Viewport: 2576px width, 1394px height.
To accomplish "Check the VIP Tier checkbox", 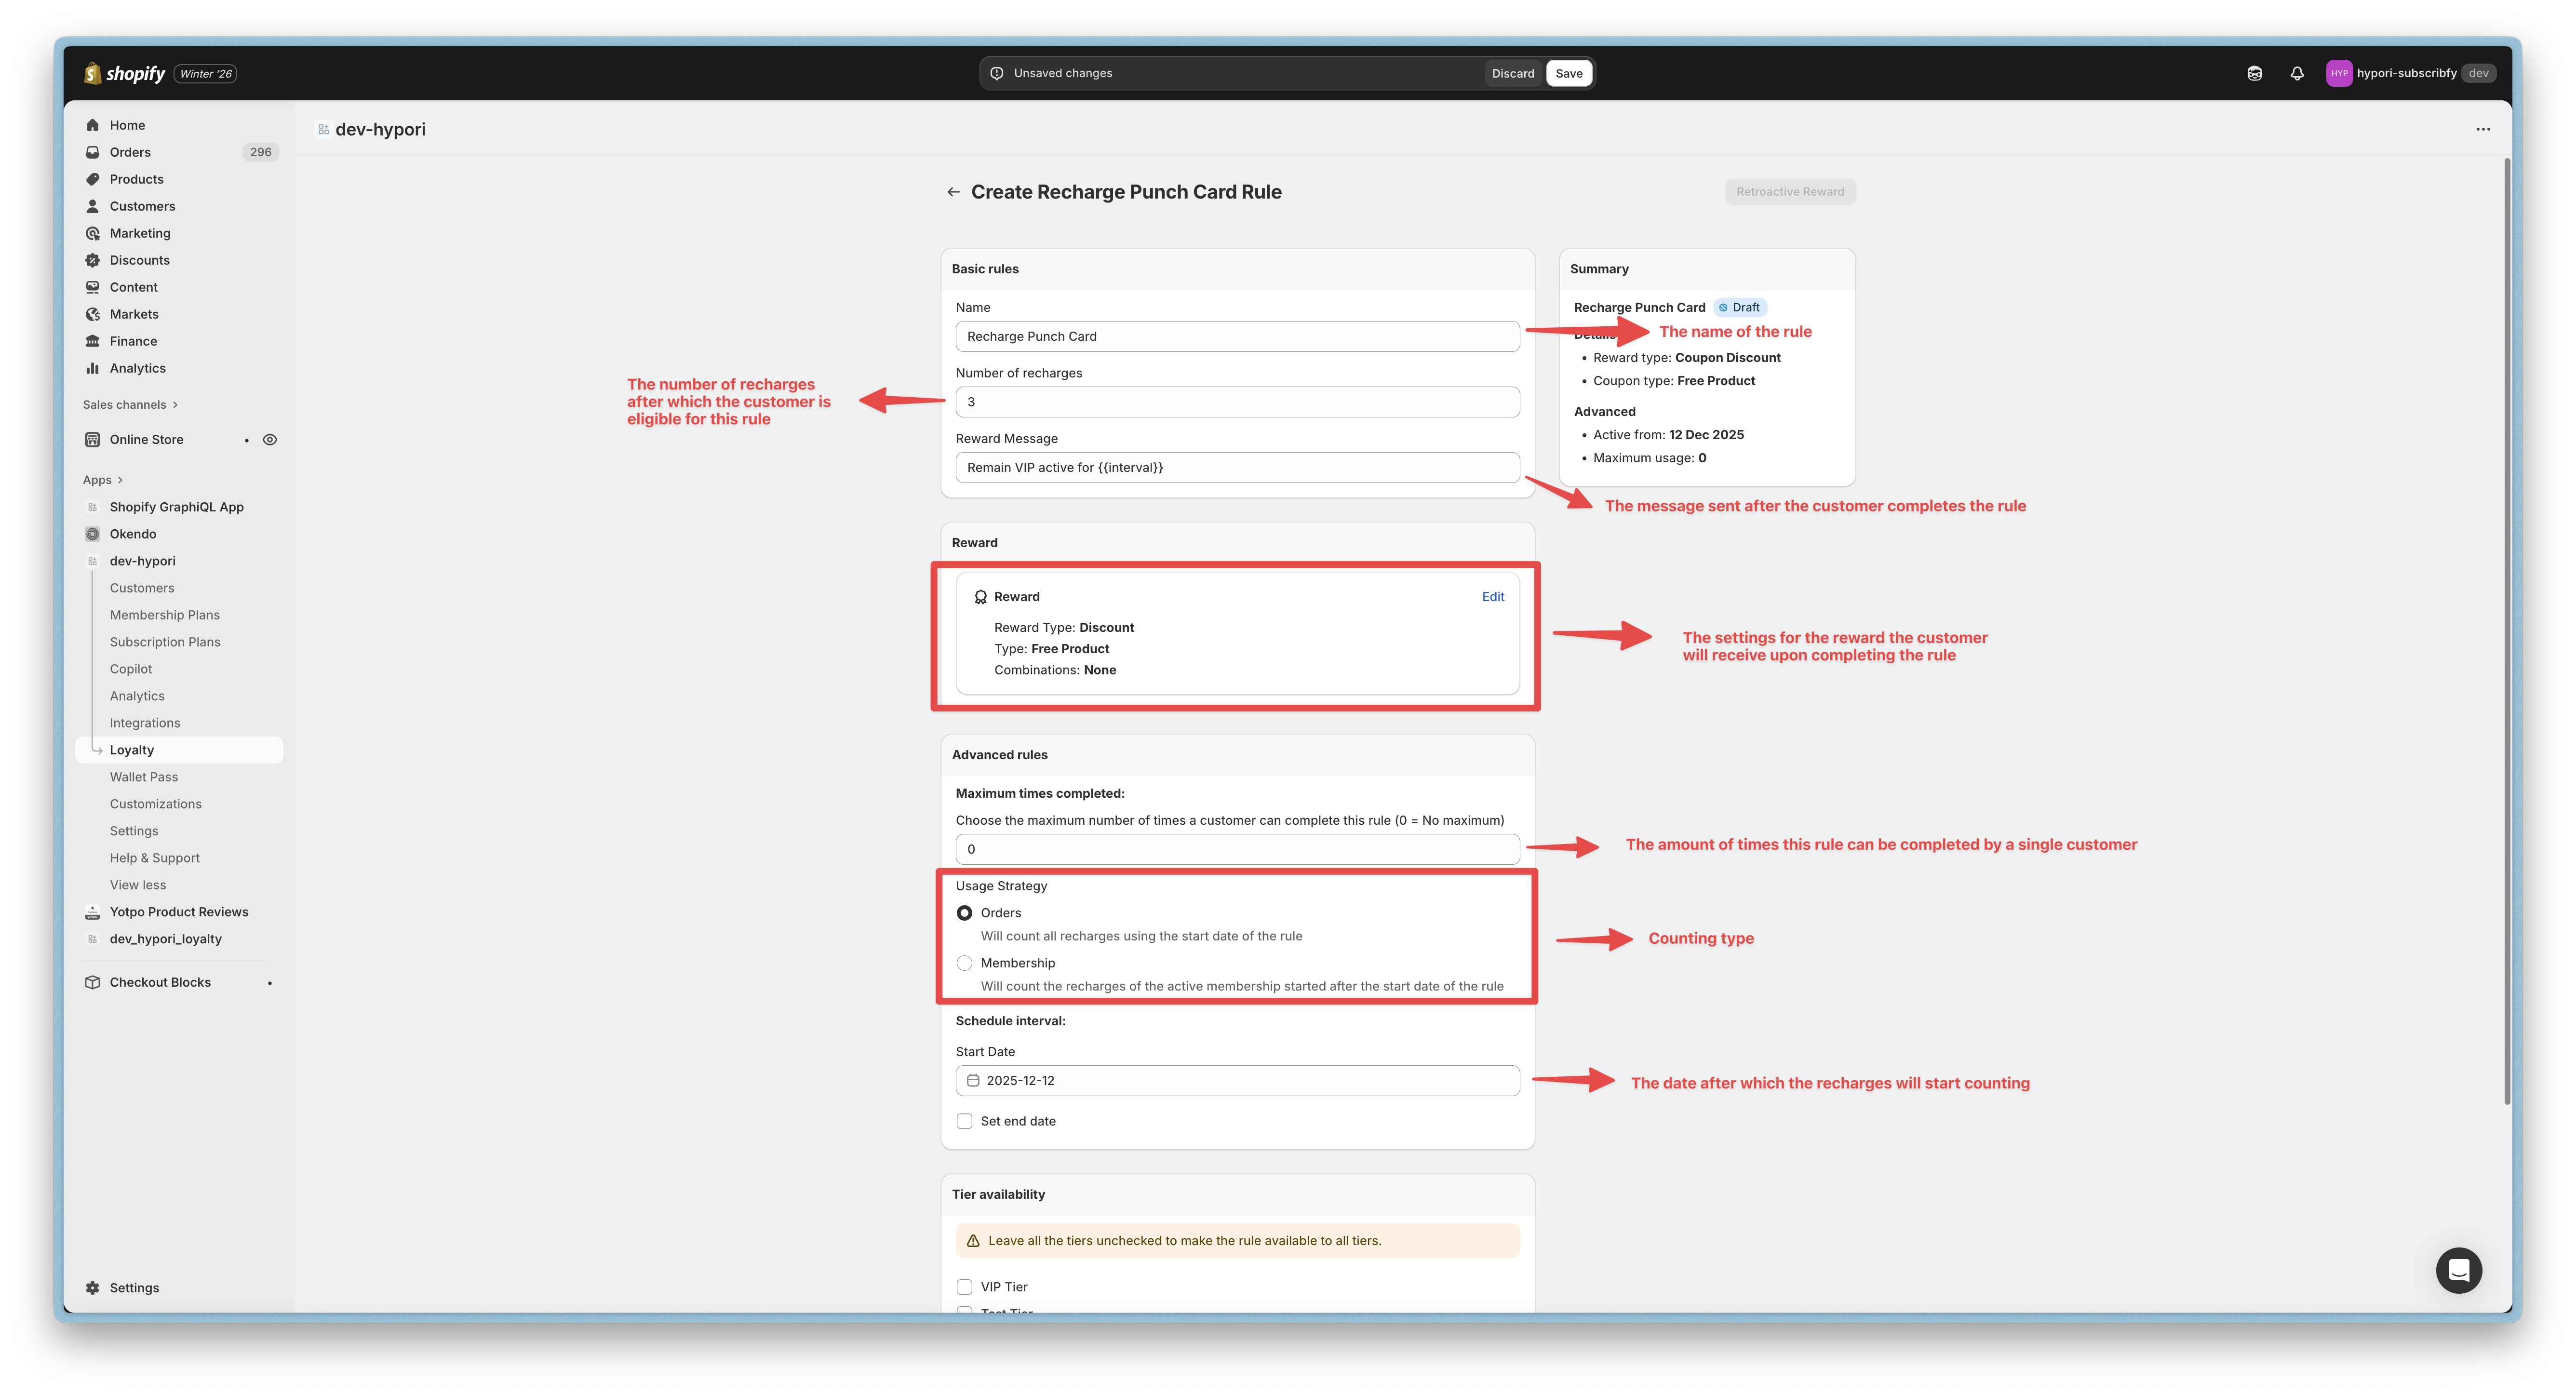I will pos(964,1287).
